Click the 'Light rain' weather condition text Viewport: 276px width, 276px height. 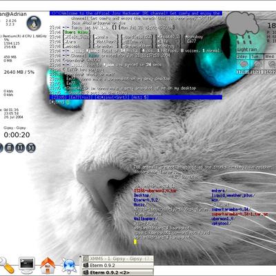[x=247, y=50]
